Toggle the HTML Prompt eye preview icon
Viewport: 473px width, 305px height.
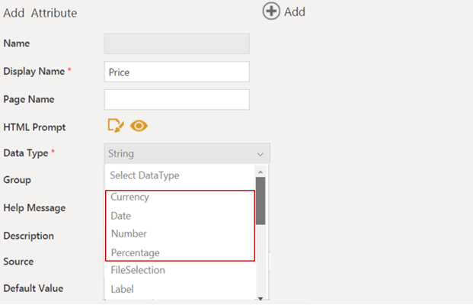pyautogui.click(x=138, y=126)
